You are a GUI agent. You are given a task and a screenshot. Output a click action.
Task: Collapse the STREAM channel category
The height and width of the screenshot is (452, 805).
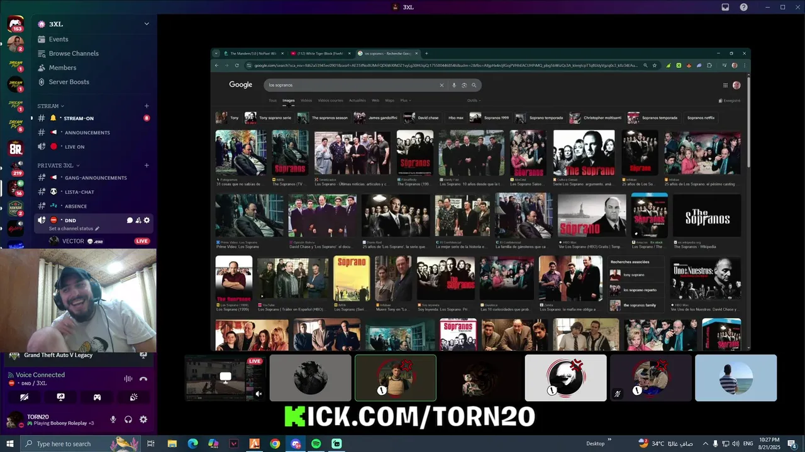click(50, 106)
